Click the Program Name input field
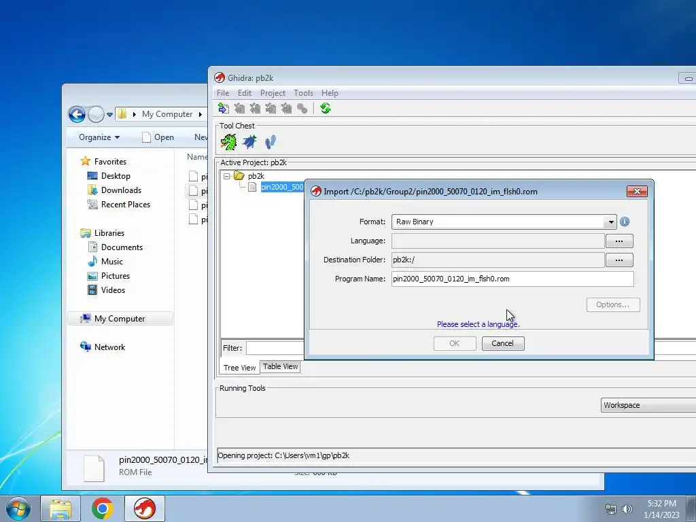696x522 pixels. [512, 279]
